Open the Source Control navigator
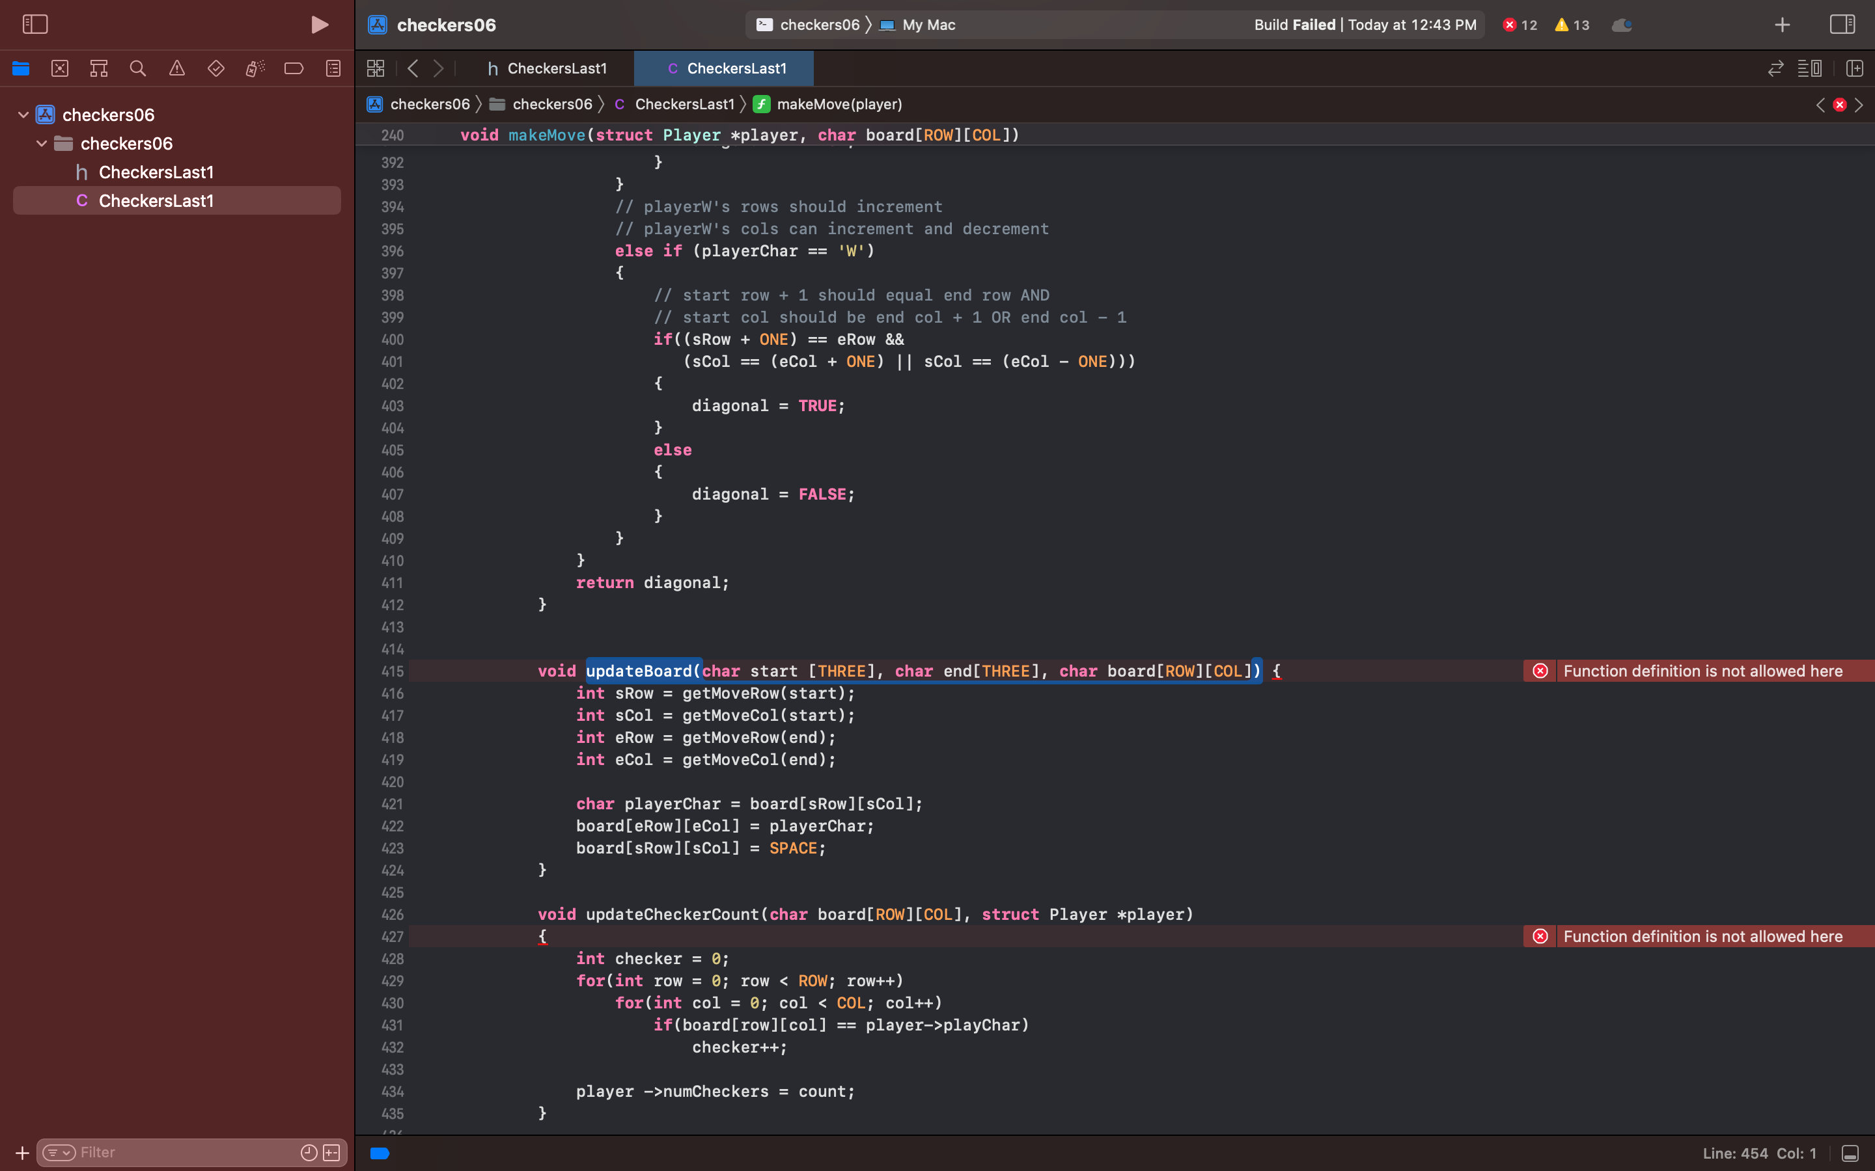Viewport: 1875px width, 1171px height. click(x=60, y=68)
